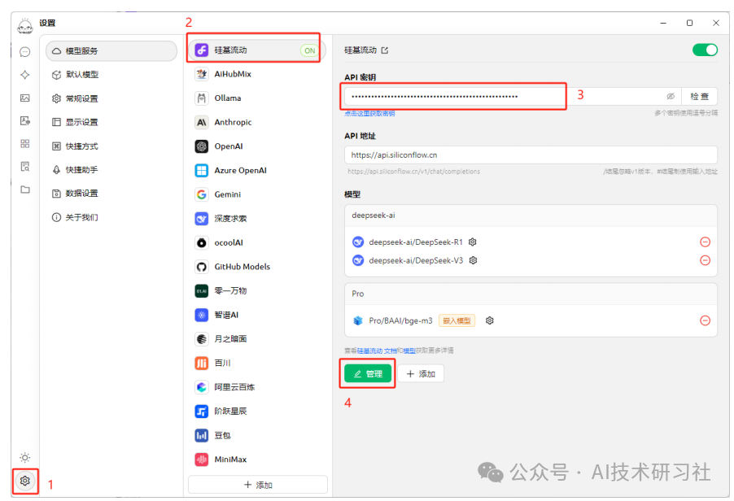Toggle the 硅基流动 provider switch
Screen dimensions: 734x501
click(705, 50)
